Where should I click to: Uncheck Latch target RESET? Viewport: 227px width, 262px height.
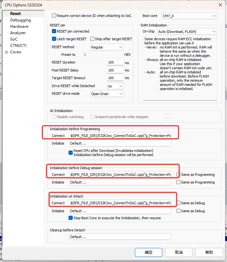tap(54, 39)
